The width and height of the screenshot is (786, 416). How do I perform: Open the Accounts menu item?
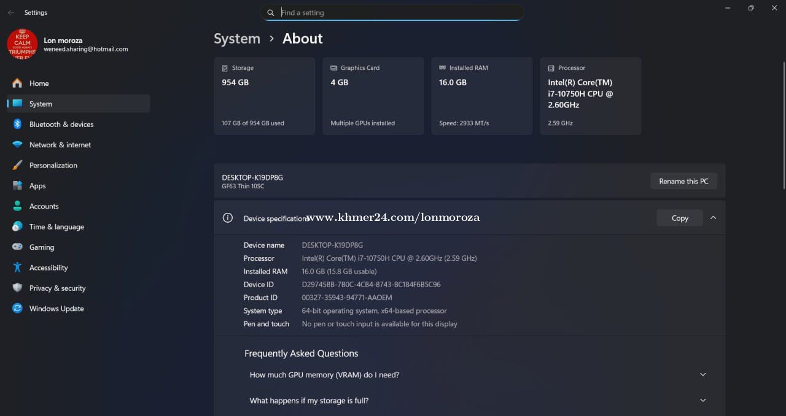pyautogui.click(x=44, y=207)
